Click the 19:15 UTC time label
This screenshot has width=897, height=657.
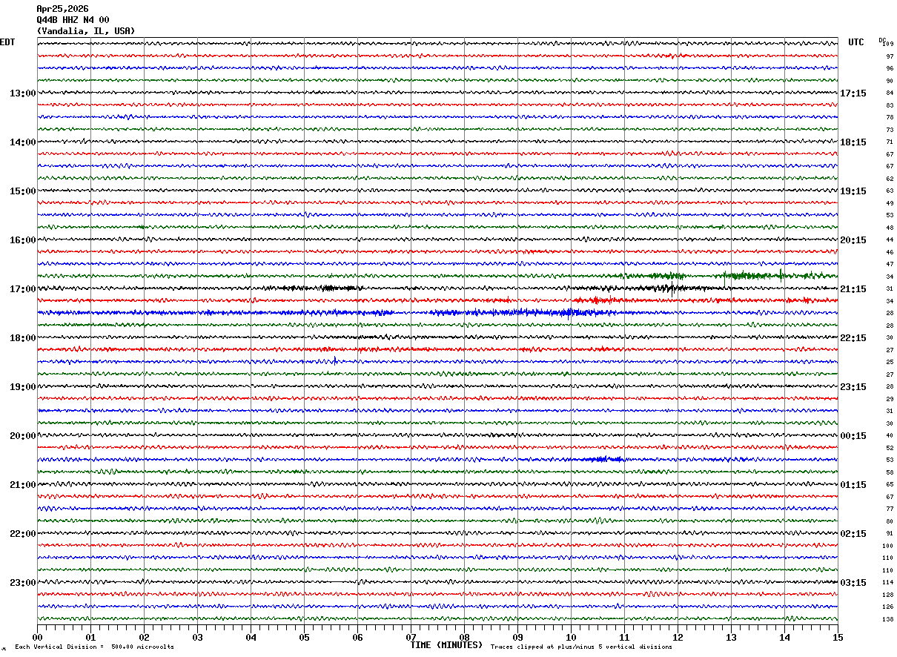853,191
